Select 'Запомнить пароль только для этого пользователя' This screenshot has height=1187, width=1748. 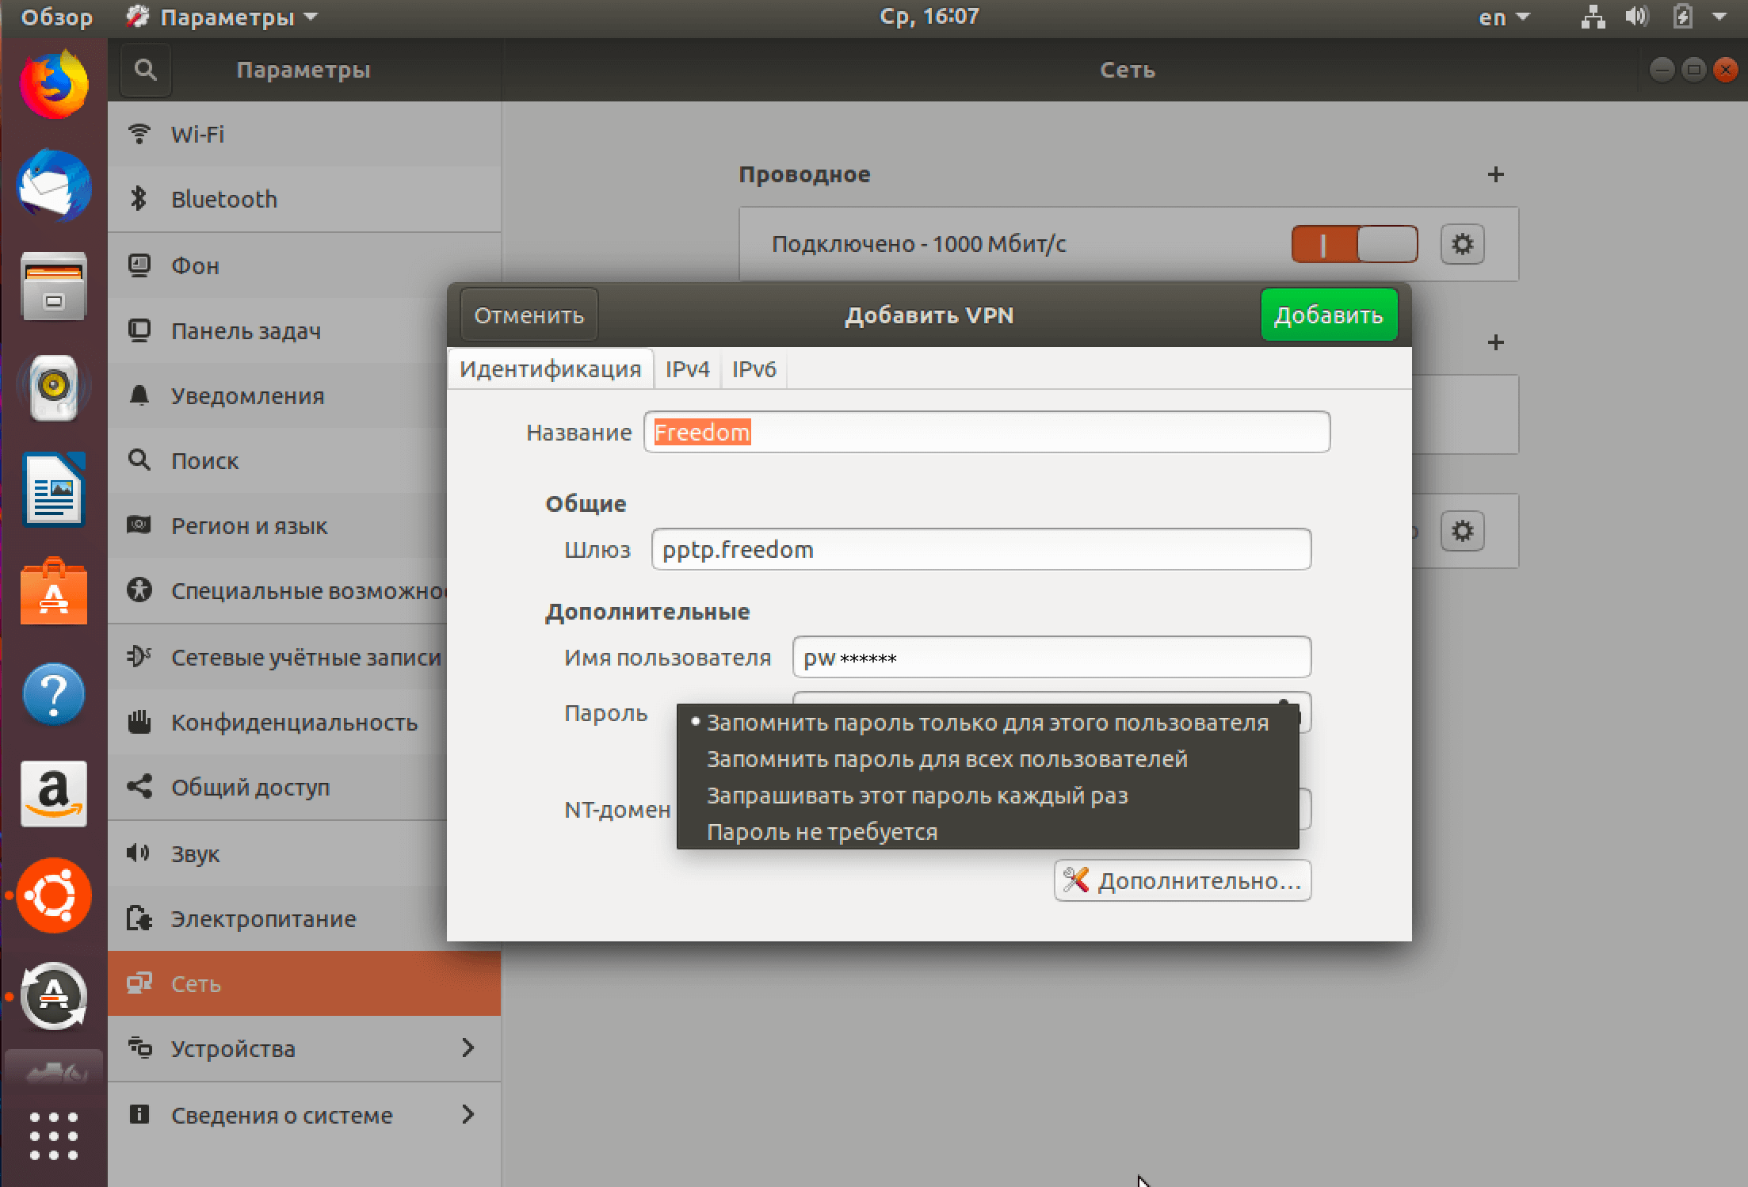(987, 722)
